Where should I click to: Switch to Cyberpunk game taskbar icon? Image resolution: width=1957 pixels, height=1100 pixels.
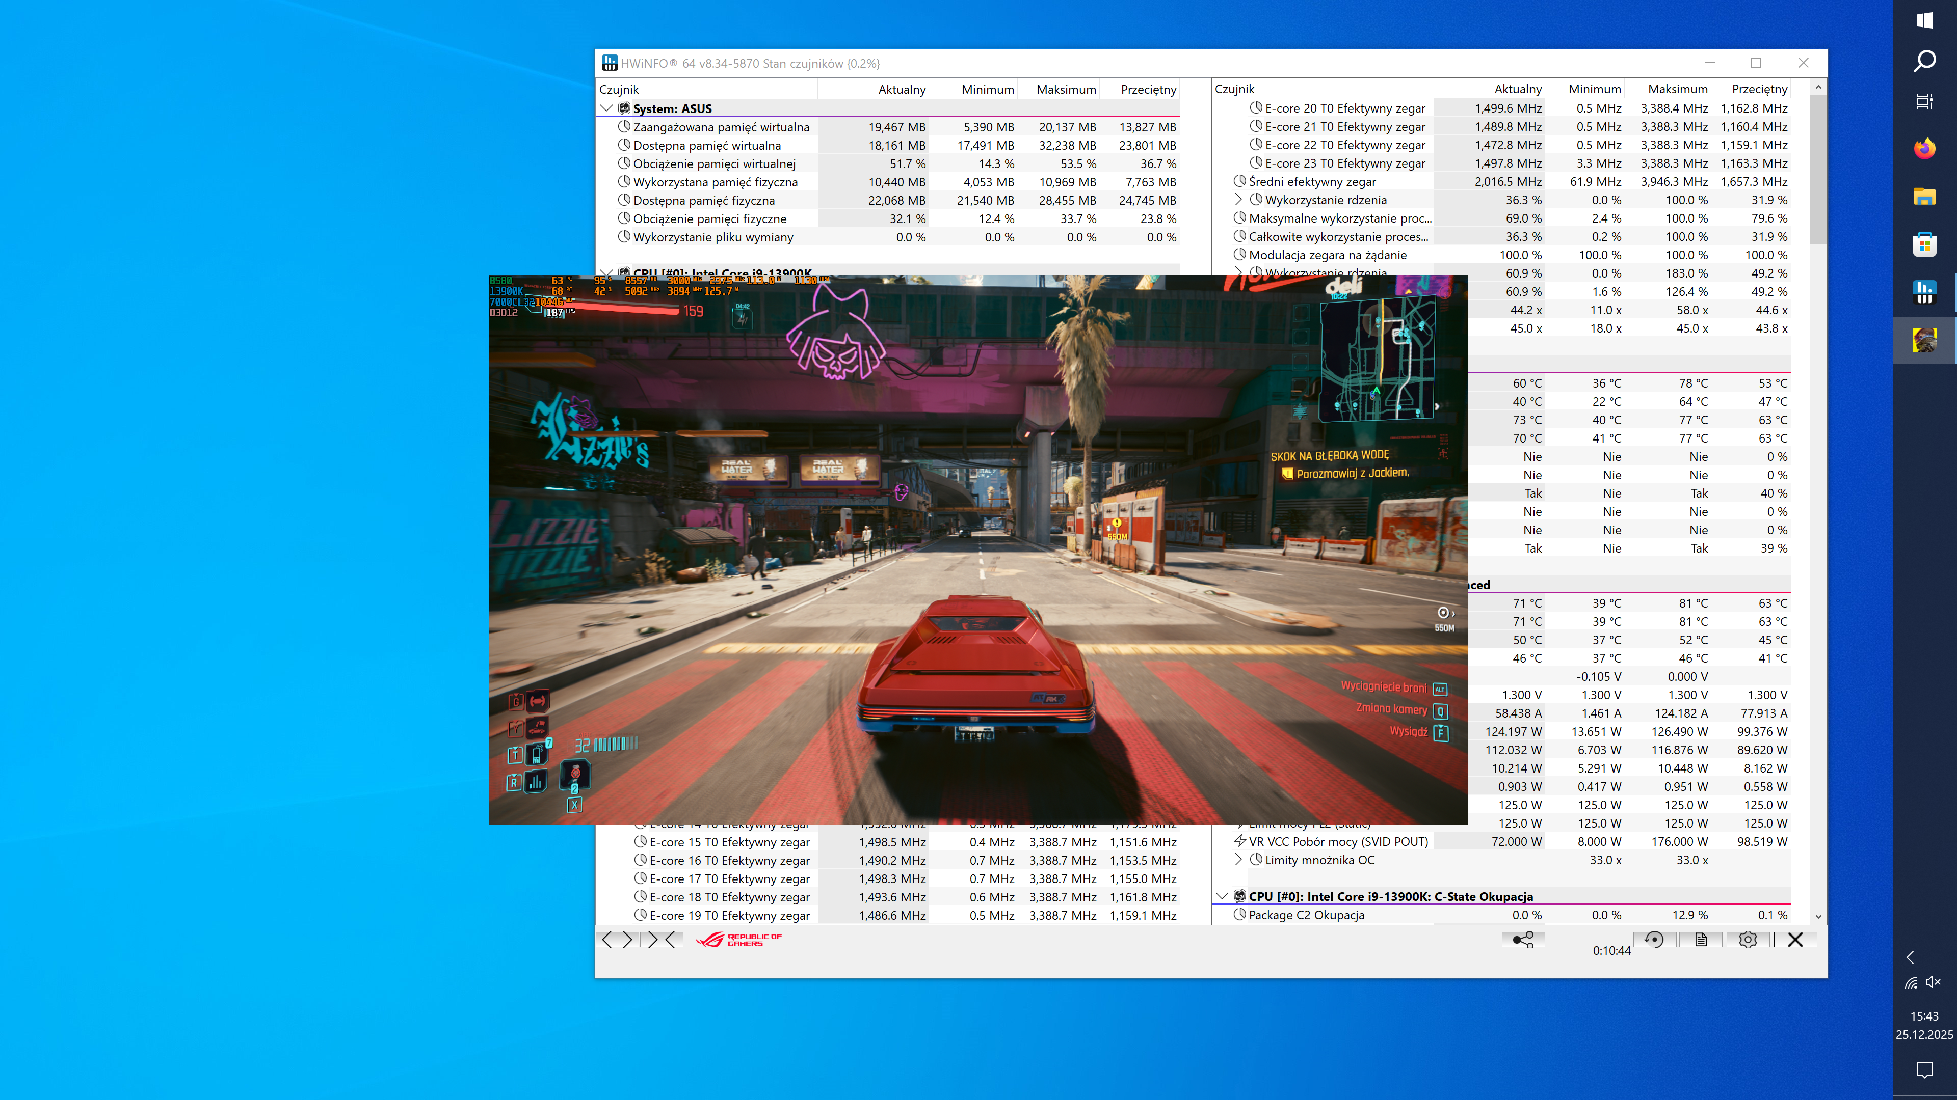(x=1923, y=340)
